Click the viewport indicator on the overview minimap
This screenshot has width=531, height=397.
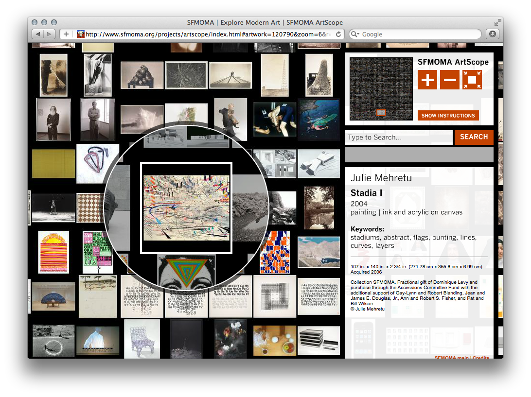pos(381,113)
